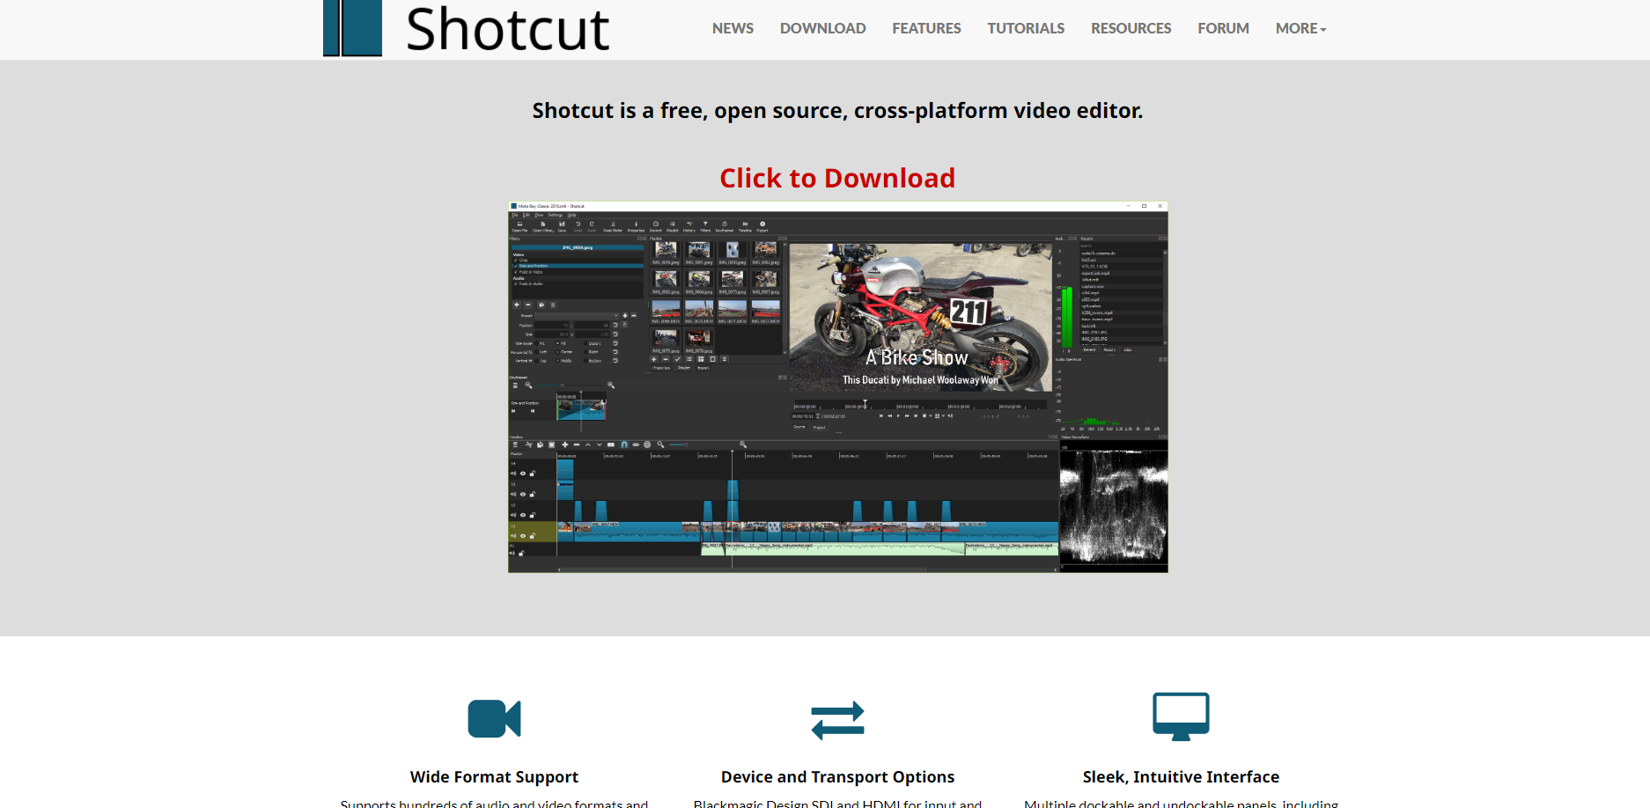Select the Sleek, Intuitive Interface heading
The image size is (1650, 808).
click(1181, 776)
